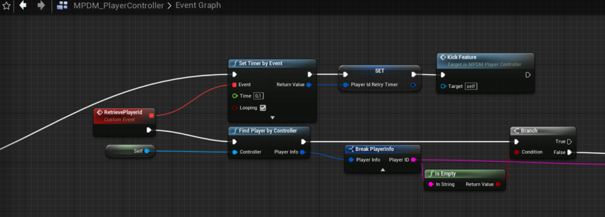
Task: Click the Controller input pin
Action: click(235, 152)
